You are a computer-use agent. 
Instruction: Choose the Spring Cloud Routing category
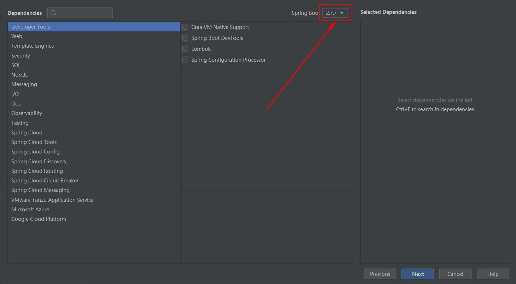click(x=94, y=171)
